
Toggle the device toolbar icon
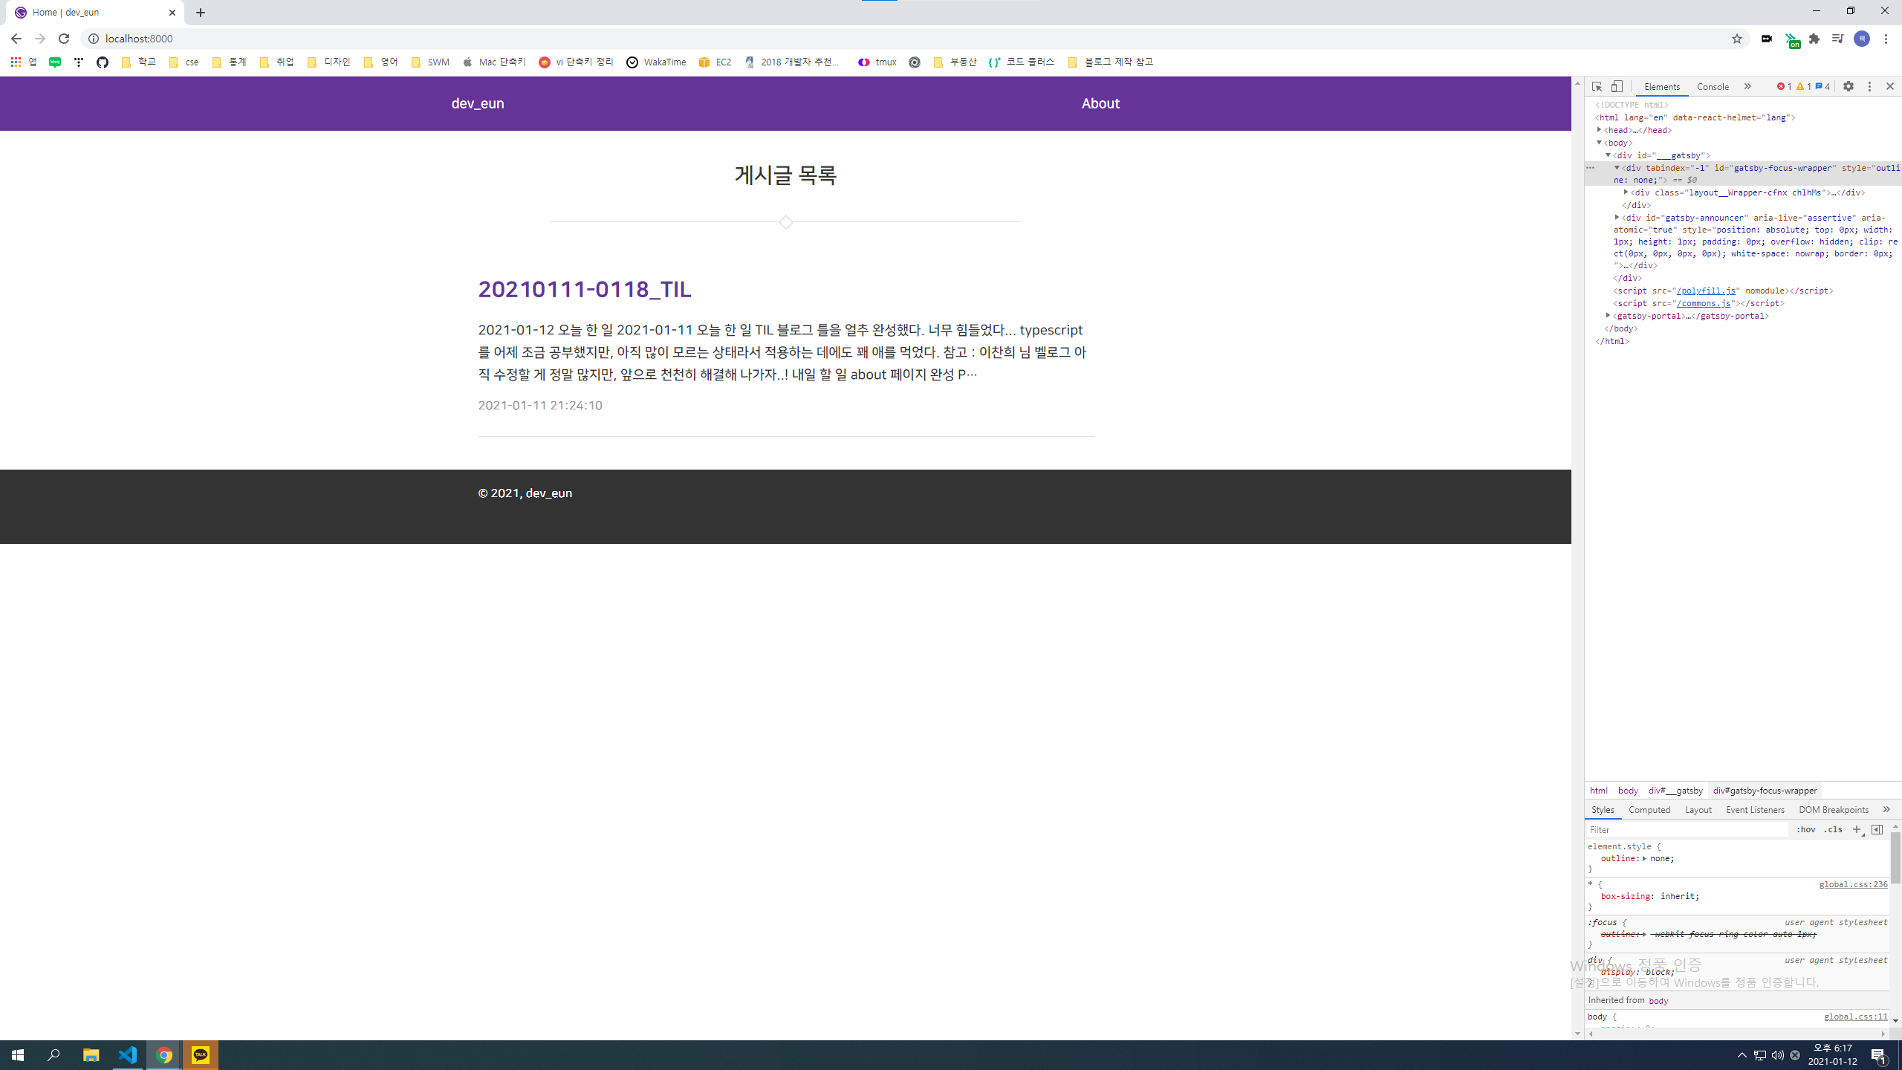(1617, 87)
